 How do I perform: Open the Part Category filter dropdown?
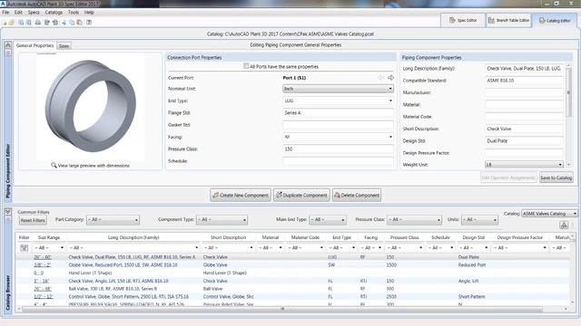tap(113, 219)
